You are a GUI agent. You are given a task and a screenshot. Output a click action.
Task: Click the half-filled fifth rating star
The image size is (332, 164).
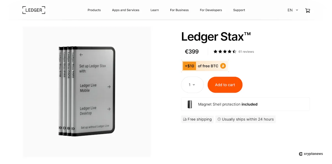(234, 51)
